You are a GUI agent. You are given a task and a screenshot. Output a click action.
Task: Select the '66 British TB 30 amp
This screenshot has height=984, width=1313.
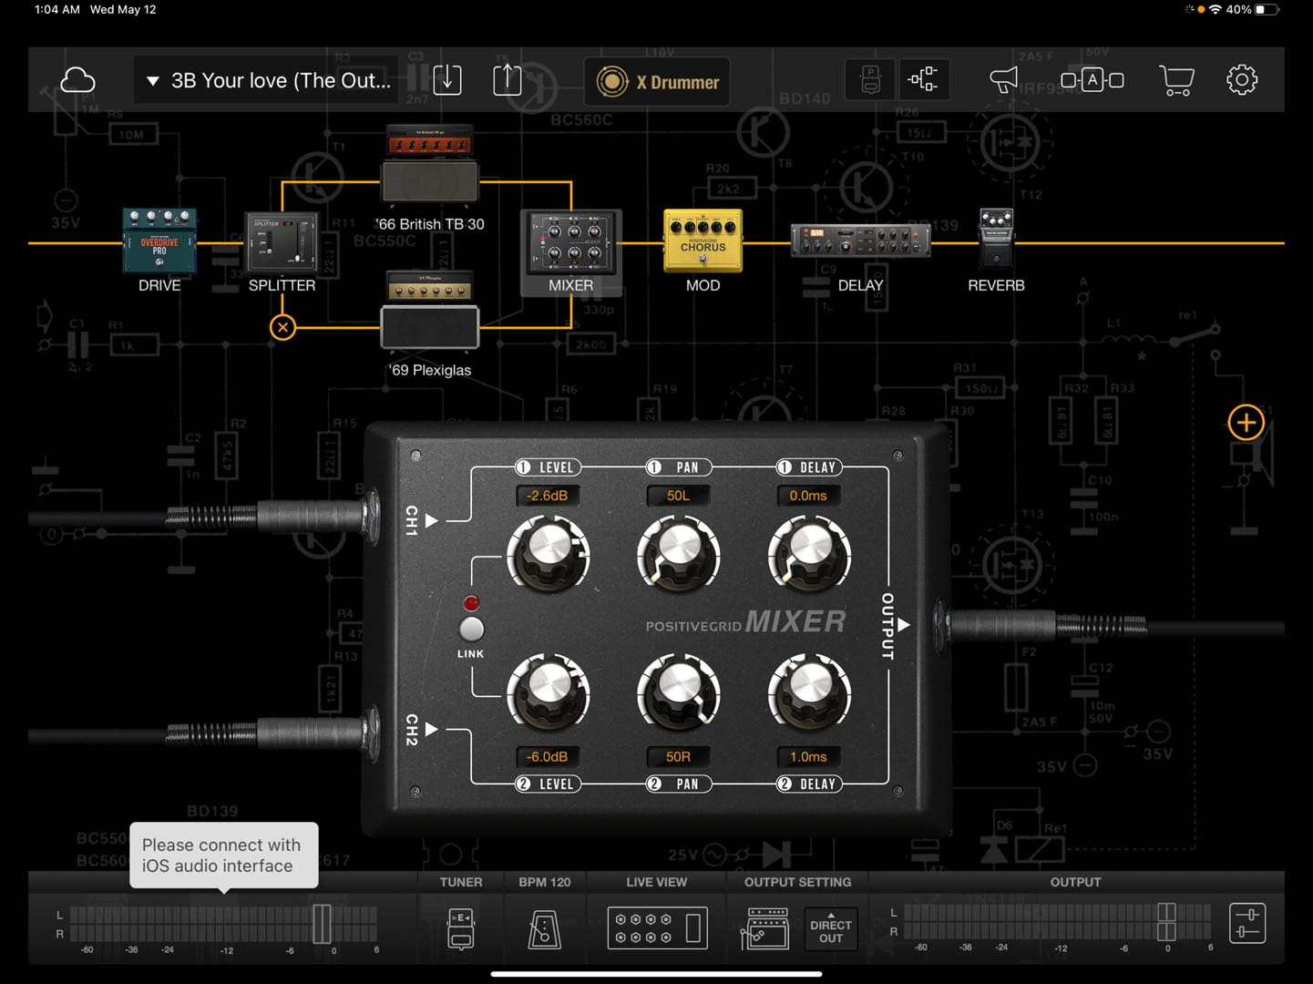(x=430, y=164)
